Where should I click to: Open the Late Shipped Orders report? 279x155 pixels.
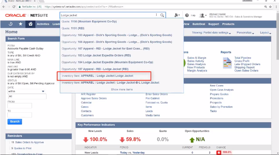[247, 64]
